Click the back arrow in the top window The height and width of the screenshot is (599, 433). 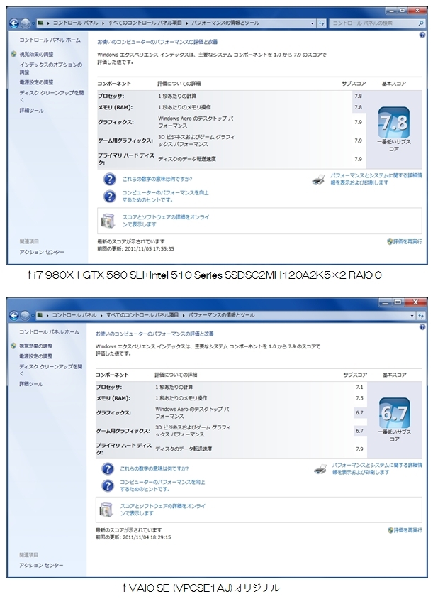point(14,23)
